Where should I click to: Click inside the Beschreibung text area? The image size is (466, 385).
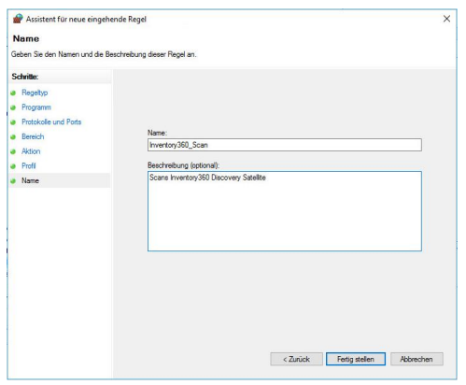285,211
